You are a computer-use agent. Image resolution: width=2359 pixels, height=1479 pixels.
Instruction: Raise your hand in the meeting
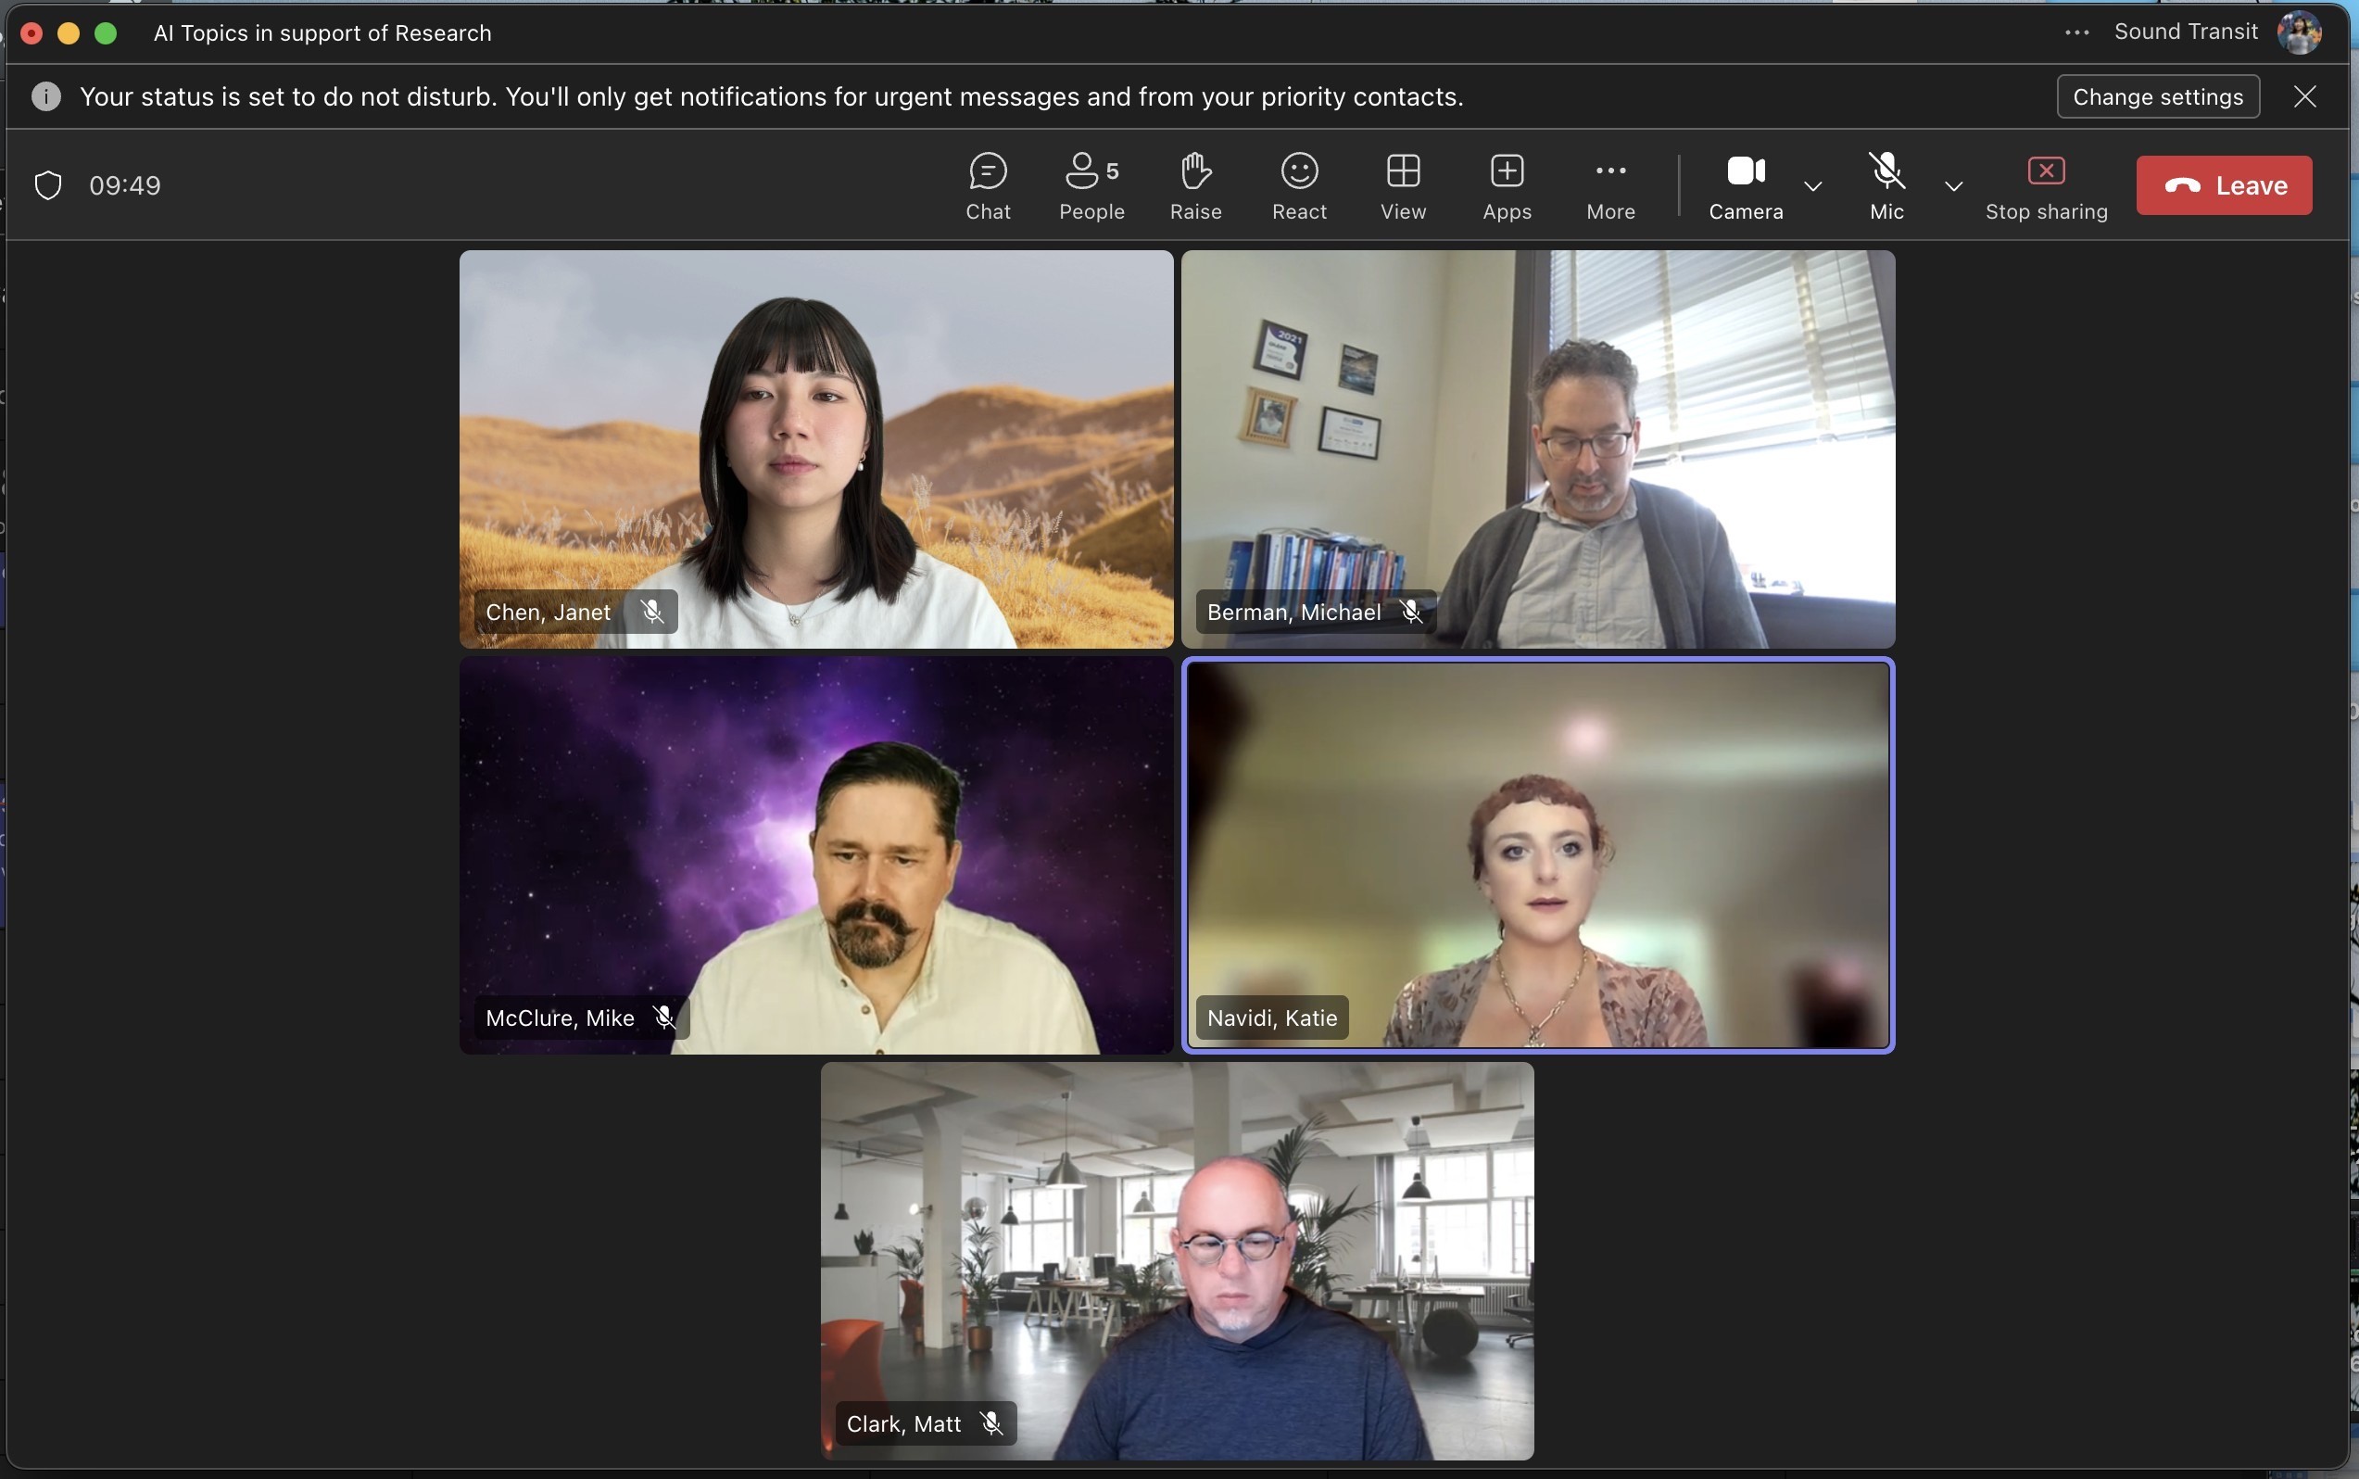click(x=1195, y=186)
